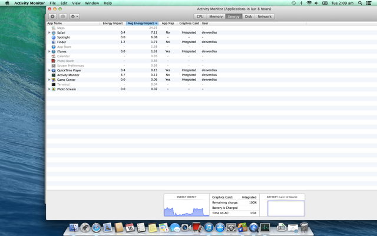Switch to the Memory tab
The height and width of the screenshot is (236, 377).
point(216,17)
